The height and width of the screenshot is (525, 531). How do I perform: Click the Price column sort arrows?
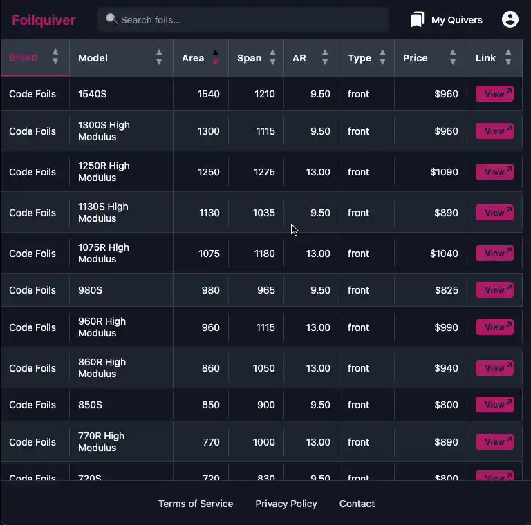pos(453,57)
